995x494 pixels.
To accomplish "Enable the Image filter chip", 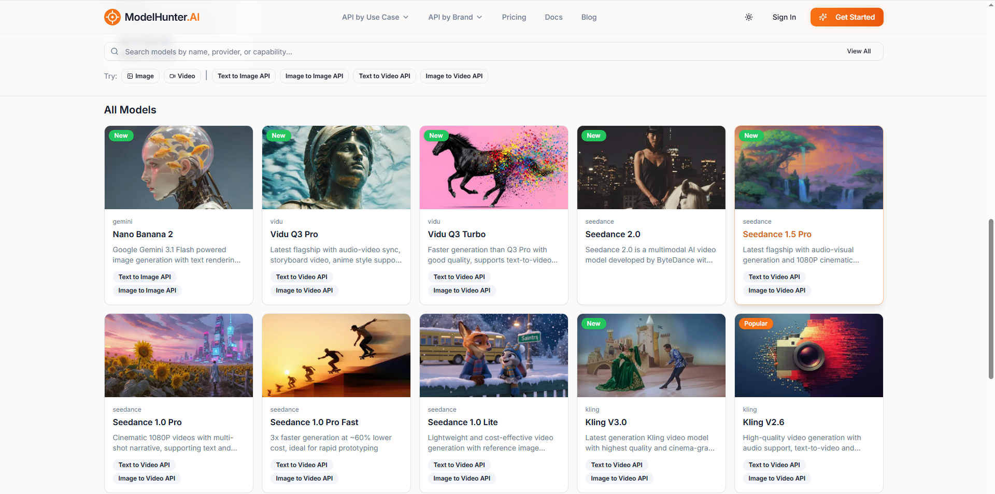I will [x=140, y=76].
